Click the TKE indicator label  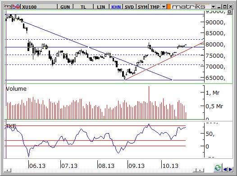click(x=11, y=126)
